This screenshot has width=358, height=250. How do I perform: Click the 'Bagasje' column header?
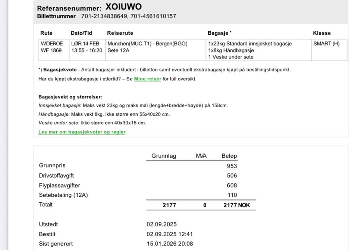pos(218,33)
